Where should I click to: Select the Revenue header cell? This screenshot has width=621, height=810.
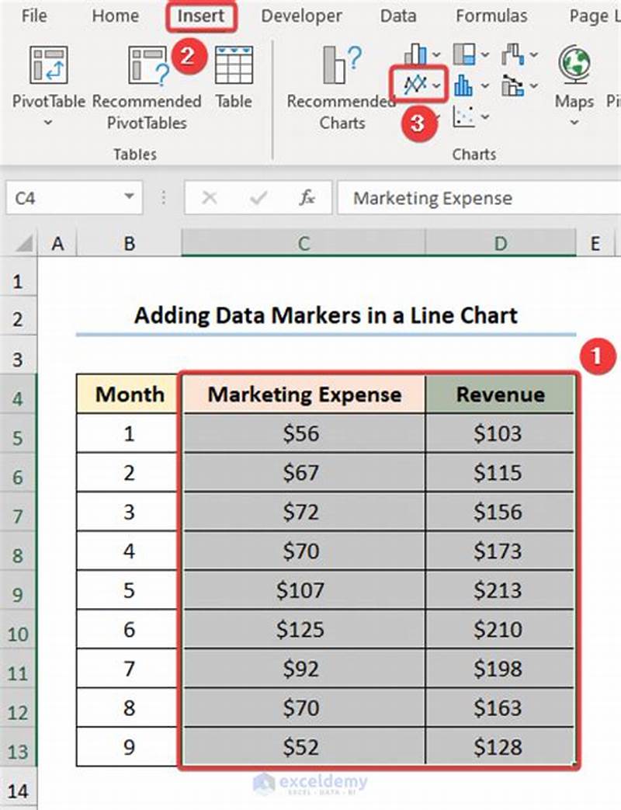click(x=501, y=395)
